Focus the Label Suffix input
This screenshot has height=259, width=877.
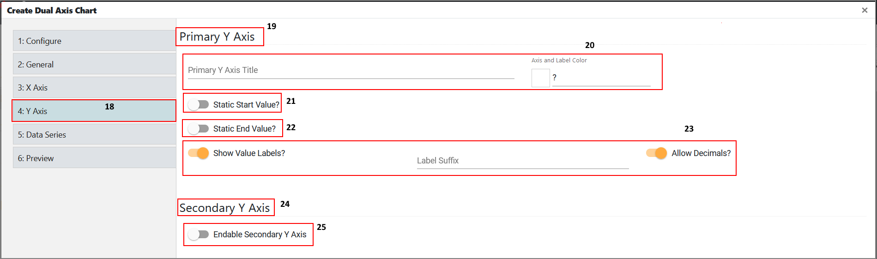pyautogui.click(x=522, y=161)
